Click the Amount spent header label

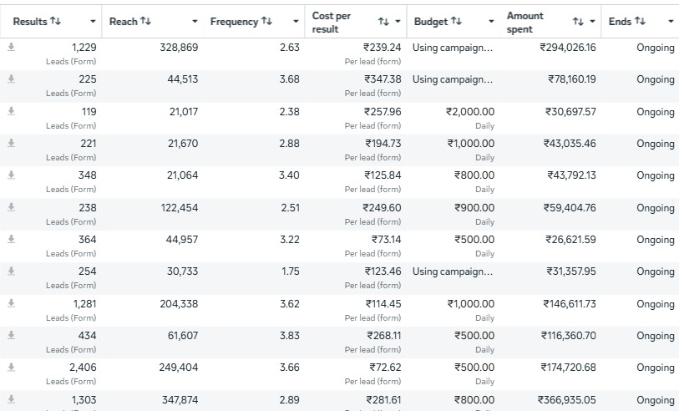(x=524, y=22)
